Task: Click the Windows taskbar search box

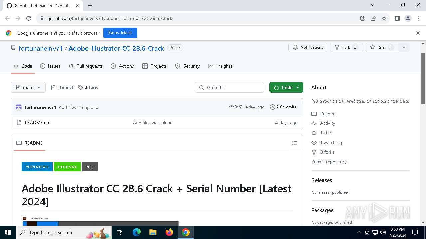Action: tap(64, 232)
